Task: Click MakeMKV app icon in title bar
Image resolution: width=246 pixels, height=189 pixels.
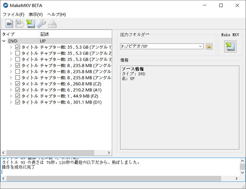Action: pos(5,5)
